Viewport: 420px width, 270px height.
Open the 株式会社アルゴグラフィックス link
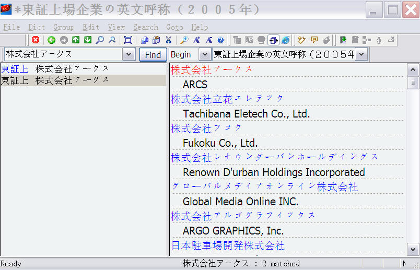pos(243,216)
